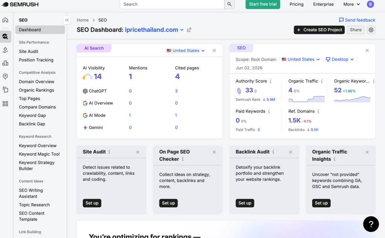385x238 pixels.
Task: Set up Organic Traffic Insights
Action: pyautogui.click(x=321, y=203)
